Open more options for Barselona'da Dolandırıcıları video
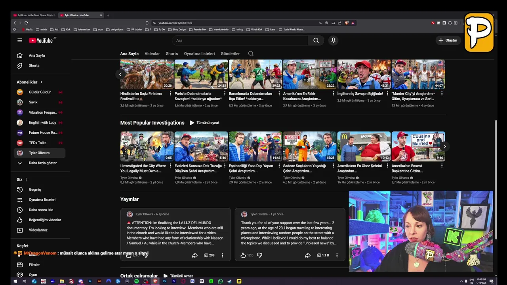Screen dimensions: 507x285 tap(279, 94)
